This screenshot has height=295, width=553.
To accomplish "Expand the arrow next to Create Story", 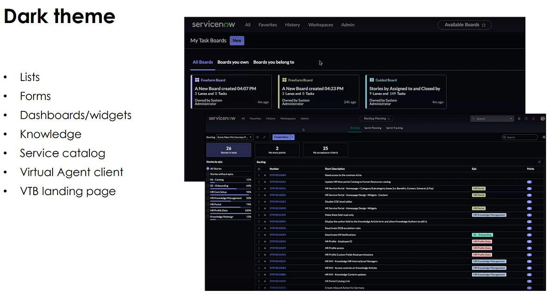I will click(293, 137).
